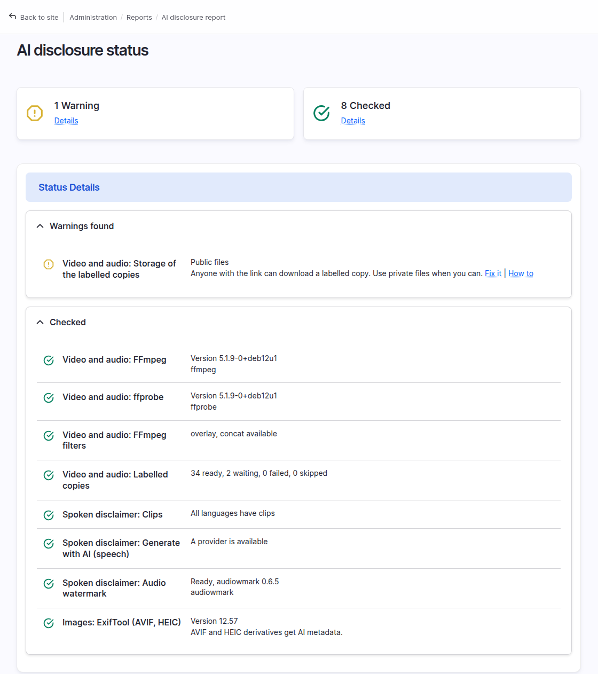
Task: Click 'Version 12.57' text
Action: click(214, 621)
